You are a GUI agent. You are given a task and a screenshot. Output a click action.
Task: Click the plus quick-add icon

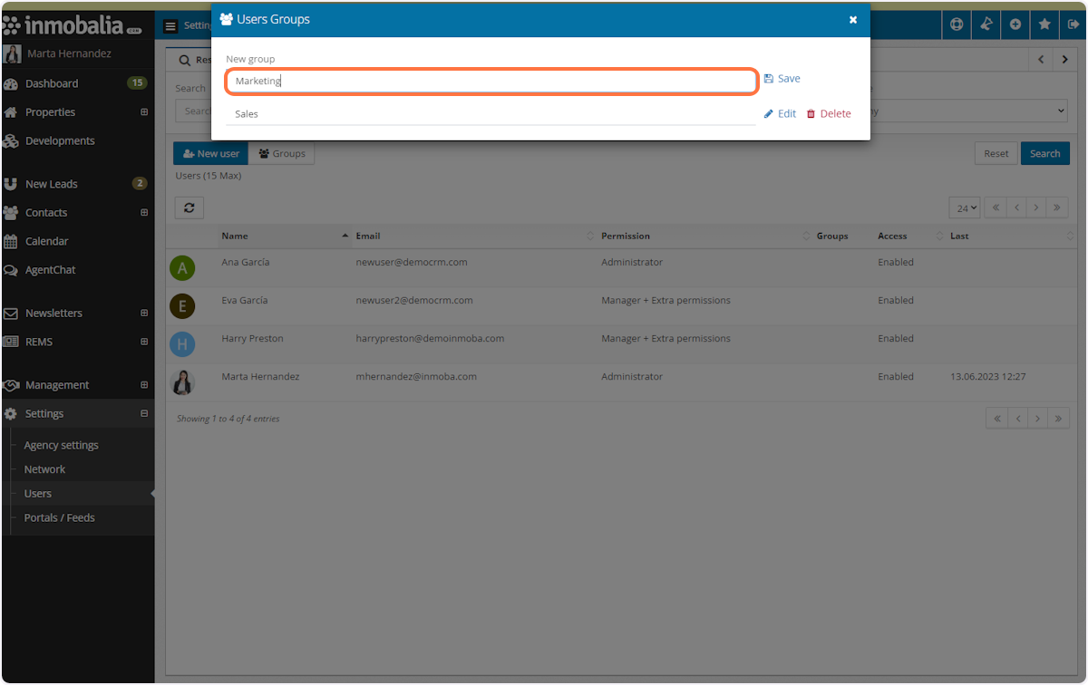click(1015, 24)
